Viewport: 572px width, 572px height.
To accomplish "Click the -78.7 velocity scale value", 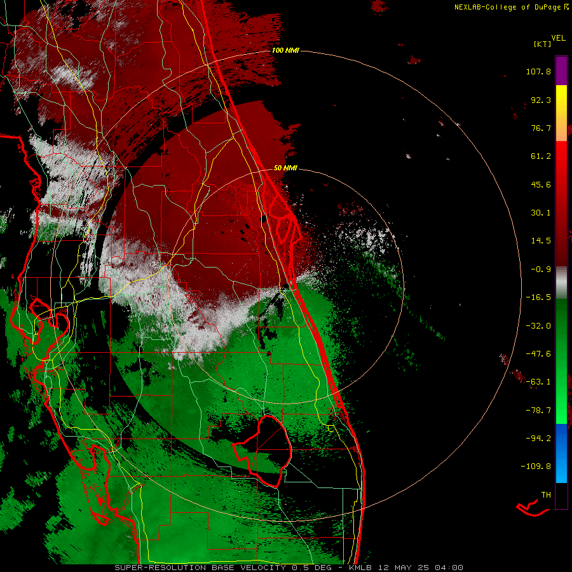I will (x=538, y=410).
